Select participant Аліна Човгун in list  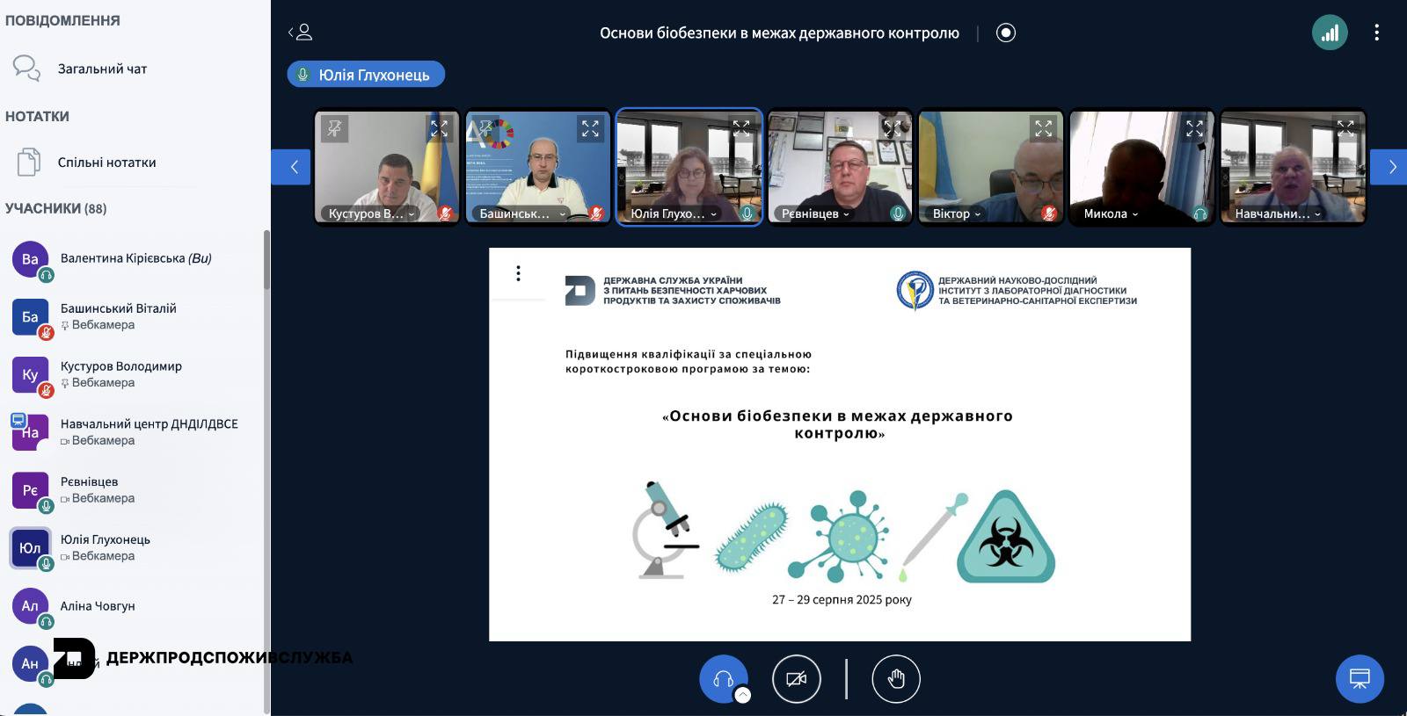98,606
